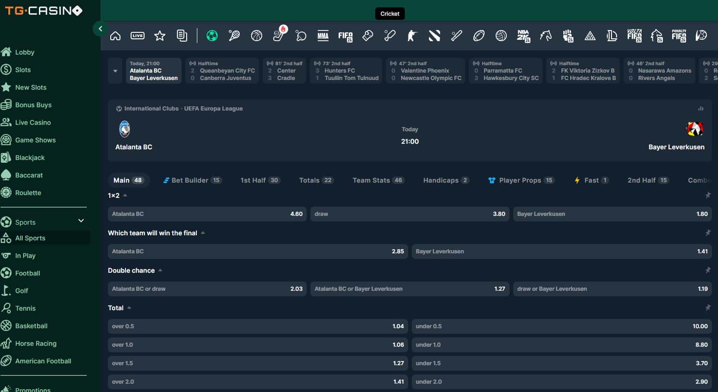Select the volleyball icon

501,36
